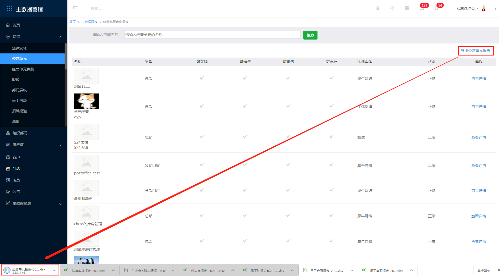The height and width of the screenshot is (276, 500).
Task: Click 首页 breadcrumb link
Action: click(72, 22)
